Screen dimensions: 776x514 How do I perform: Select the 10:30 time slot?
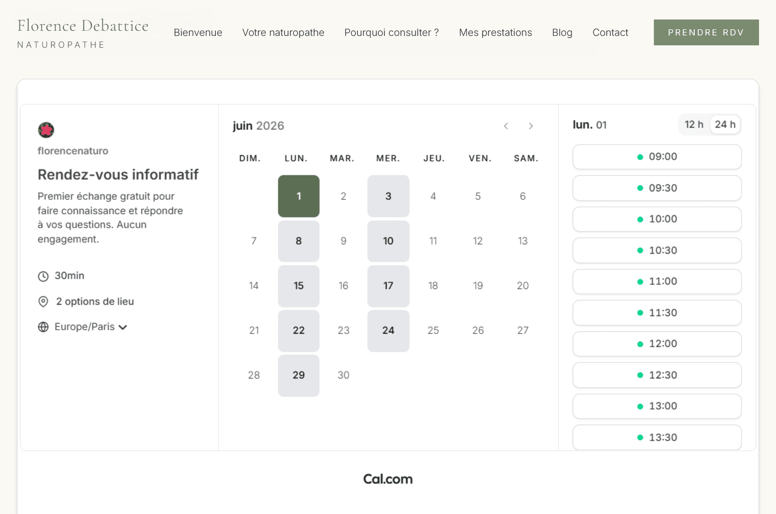(657, 250)
